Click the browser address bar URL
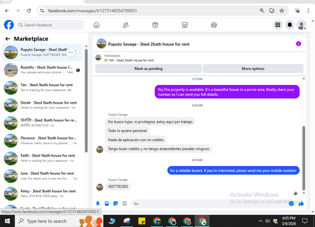 click(93, 11)
